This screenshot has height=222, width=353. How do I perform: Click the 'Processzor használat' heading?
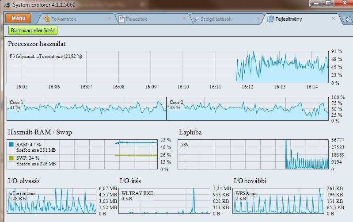tap(37, 44)
